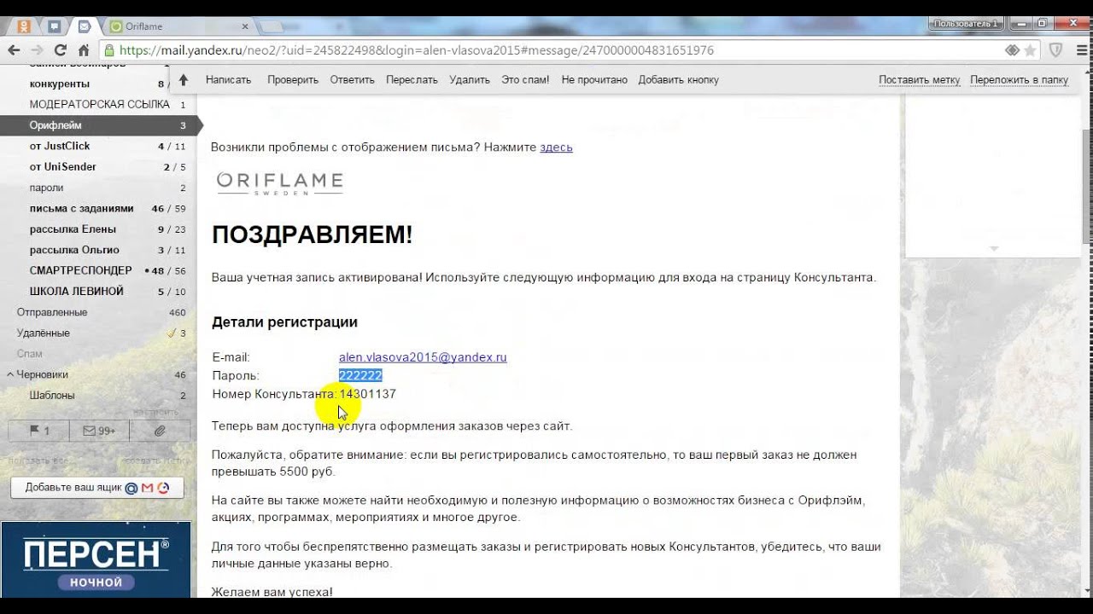Open the Odnoklassniki pinned tab
This screenshot has width=1093, height=614.
point(26,26)
